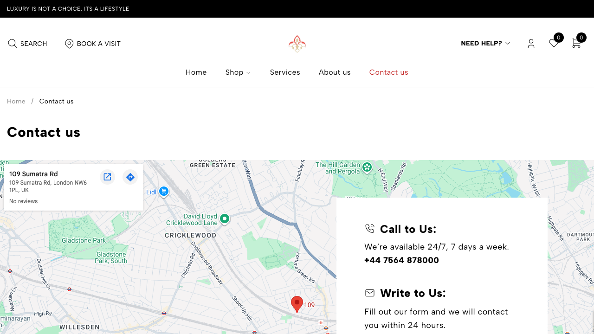Viewport: 594px width, 334px height.
Task: Click the David Lloyd Cricklewood Lane marker
Action: (x=225, y=218)
